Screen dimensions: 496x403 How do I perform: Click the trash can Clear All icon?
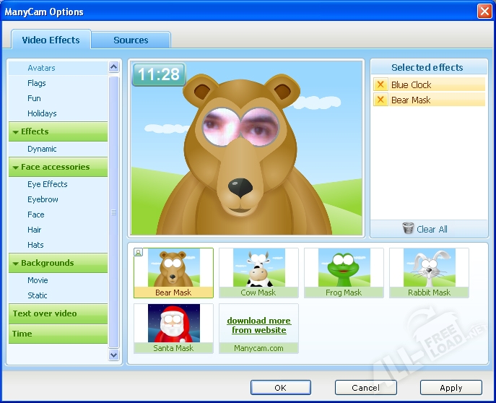[x=408, y=229]
